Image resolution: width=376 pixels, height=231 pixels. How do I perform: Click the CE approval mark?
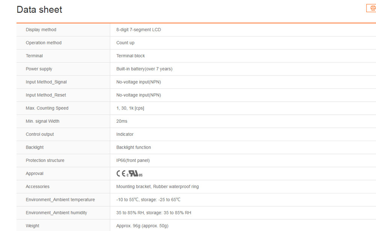coord(121,173)
